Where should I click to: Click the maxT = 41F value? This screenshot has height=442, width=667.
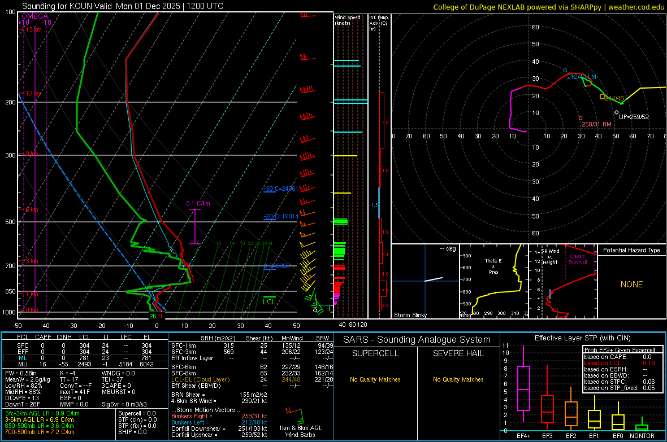click(x=75, y=392)
